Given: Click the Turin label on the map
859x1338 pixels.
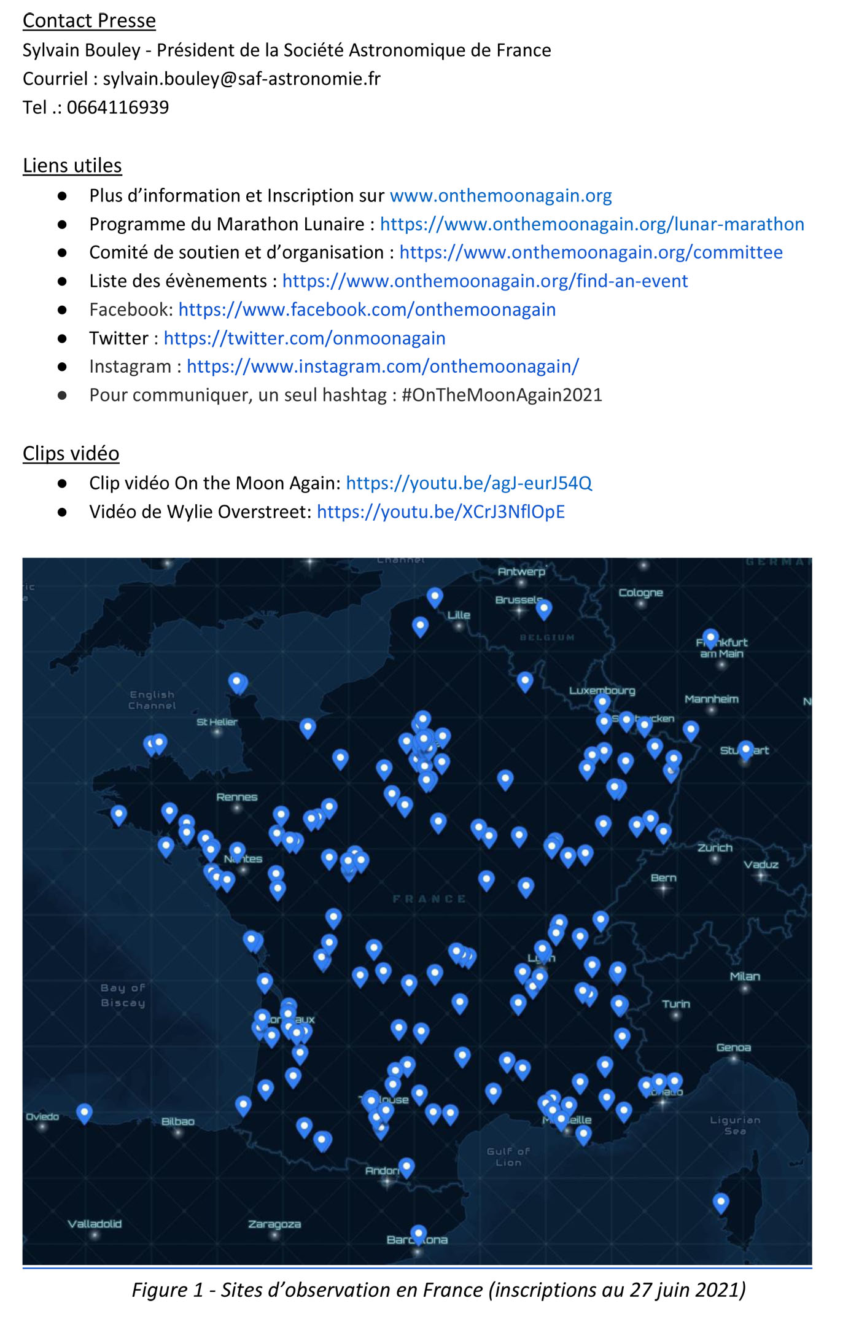Looking at the screenshot, I should (x=675, y=1004).
